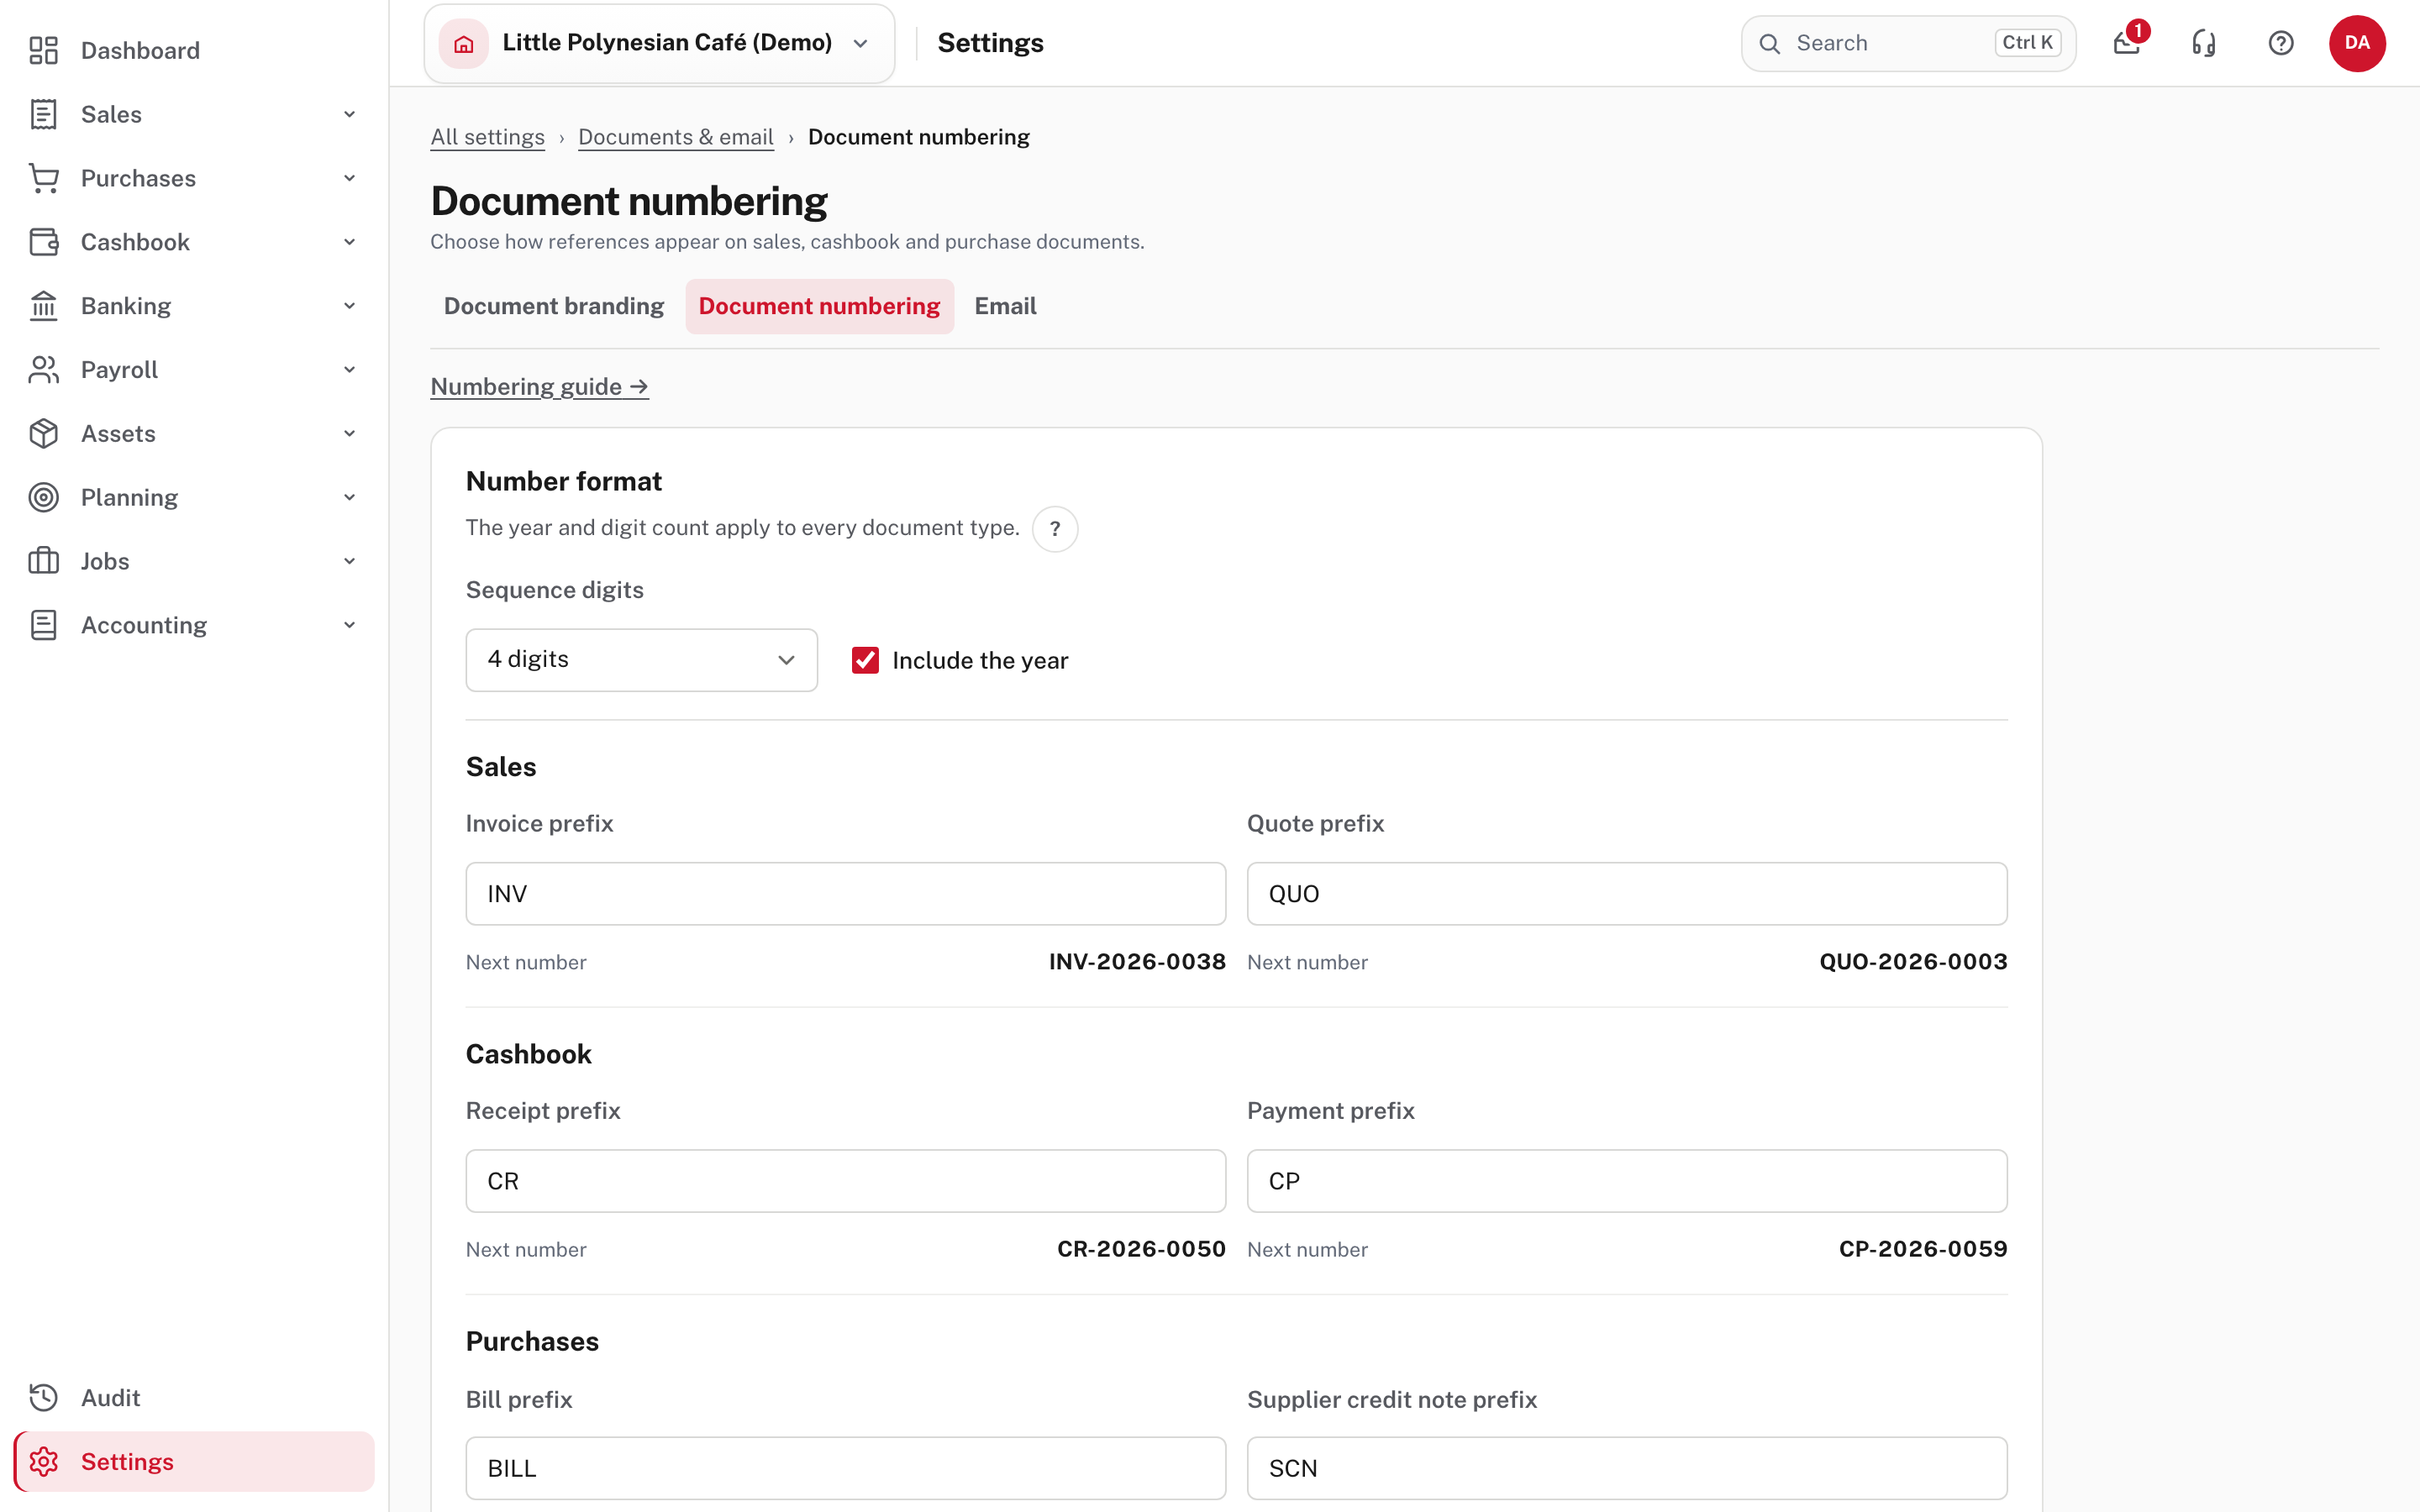The height and width of the screenshot is (1512, 2420).
Task: Open the notifications inbox icon
Action: (2127, 43)
